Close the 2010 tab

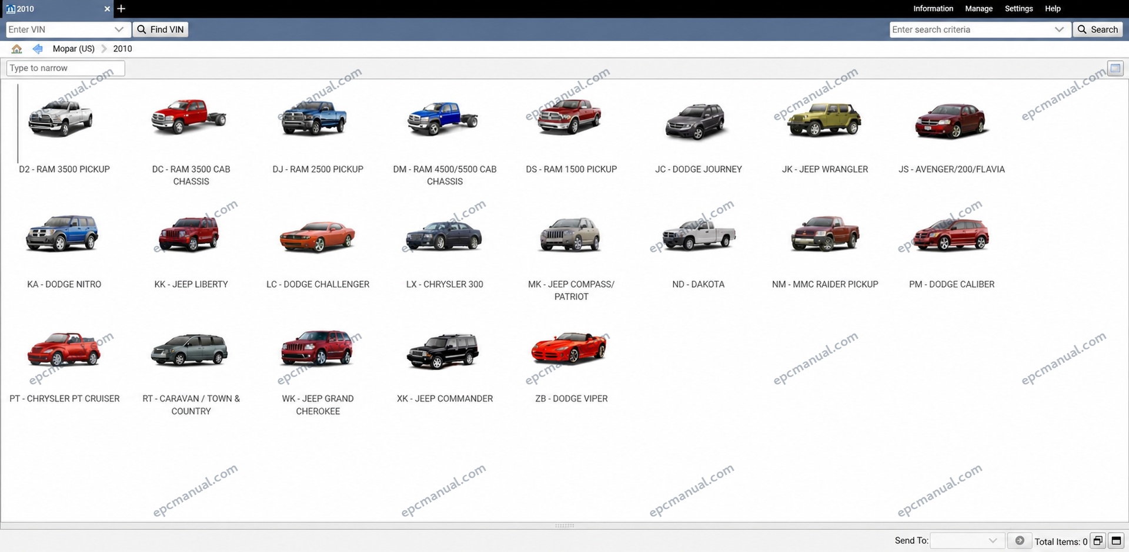tap(107, 9)
